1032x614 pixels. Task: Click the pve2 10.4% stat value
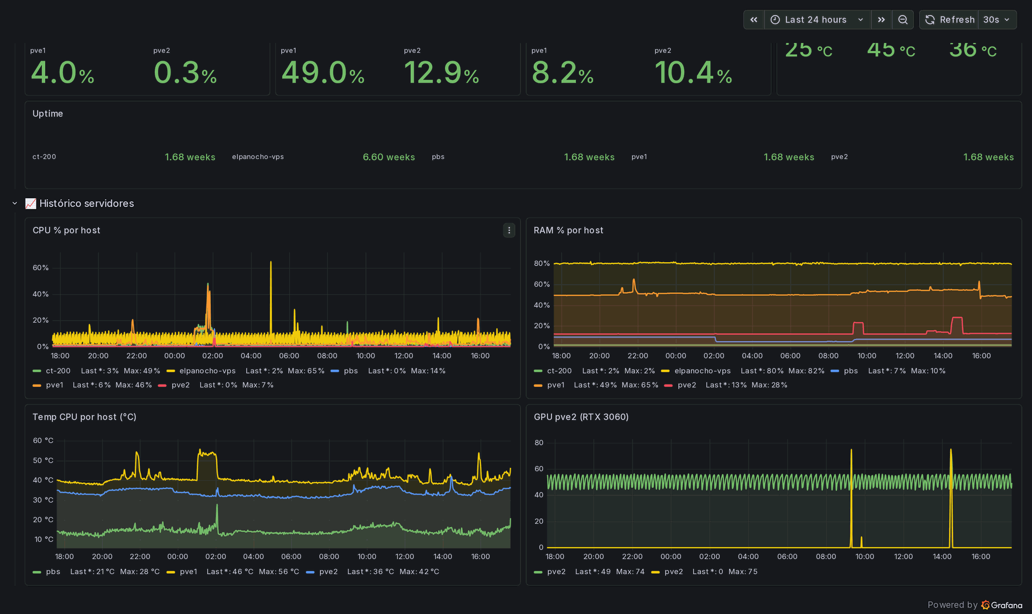pyautogui.click(x=693, y=73)
